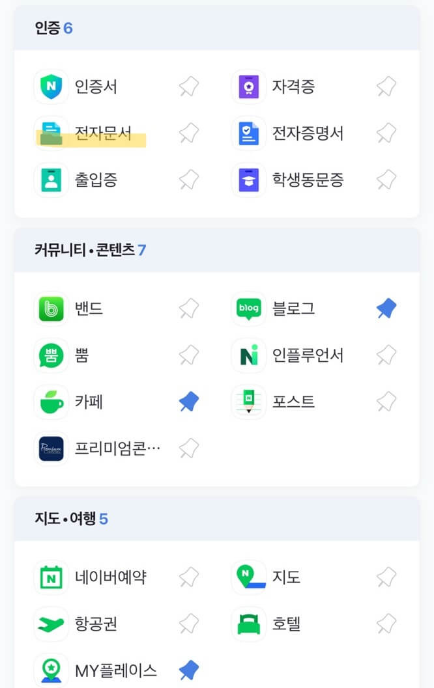Unpin 블로그 using its blue pin
This screenshot has width=434, height=688.
[x=385, y=309]
